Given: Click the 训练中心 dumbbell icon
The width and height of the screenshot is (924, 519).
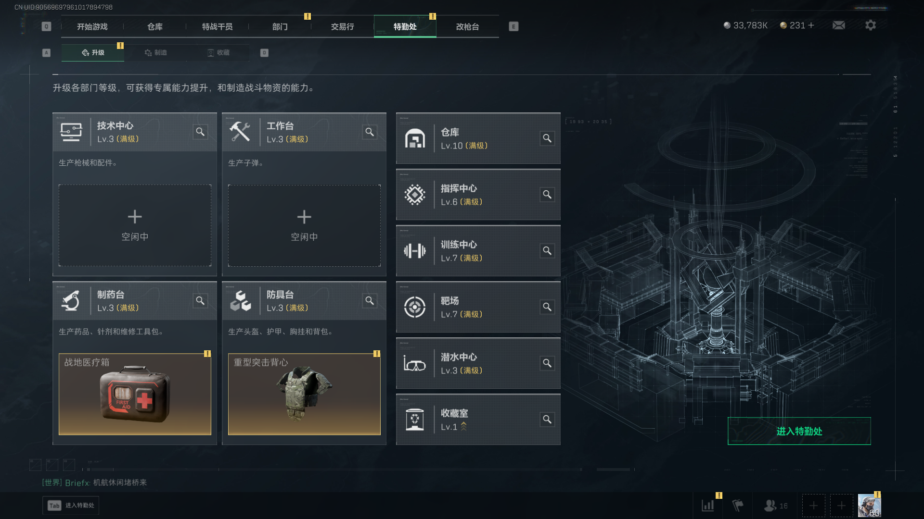Looking at the screenshot, I should tap(414, 251).
